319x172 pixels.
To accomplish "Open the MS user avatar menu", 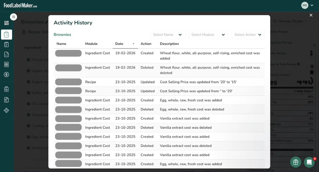I will pyautogui.click(x=305, y=5).
